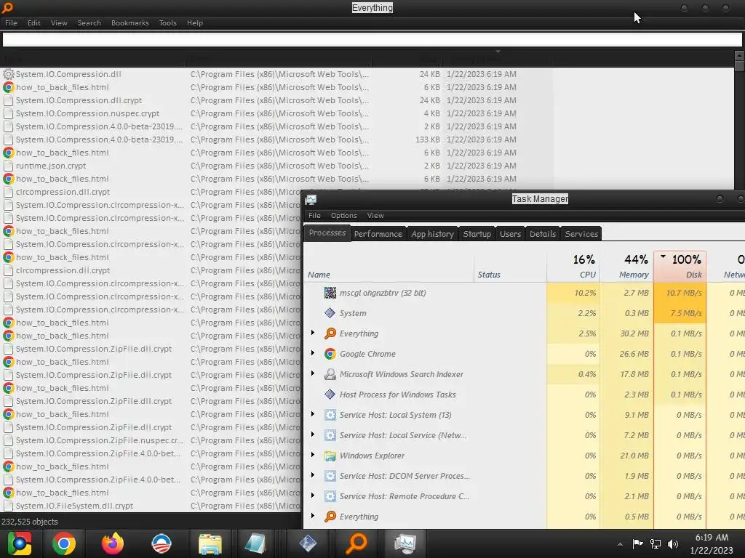The image size is (745, 558).
Task: Sort processes by Disk column header
Action: pos(680,267)
